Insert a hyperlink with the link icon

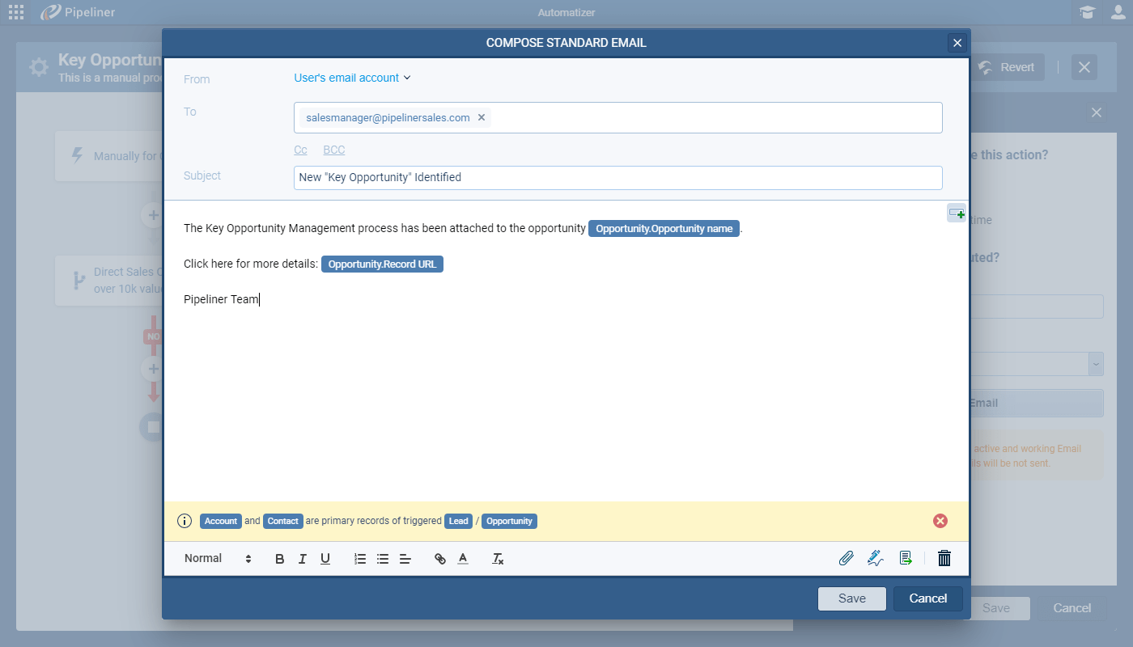point(440,559)
